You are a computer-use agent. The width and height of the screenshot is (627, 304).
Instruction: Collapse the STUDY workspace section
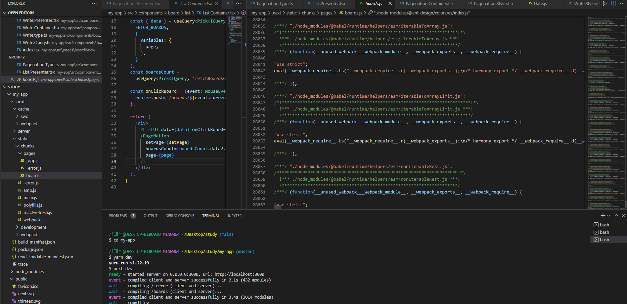pyautogui.click(x=5, y=87)
